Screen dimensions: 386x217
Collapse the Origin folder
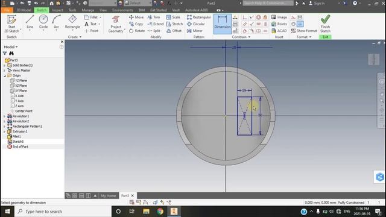[x=4, y=75]
